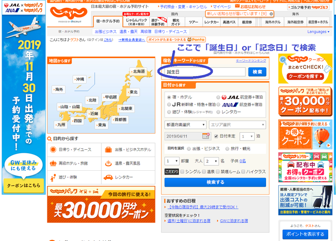Screen dimensions: 336x241
Task: Select 北海道 on the map
Action: point(138,71)
